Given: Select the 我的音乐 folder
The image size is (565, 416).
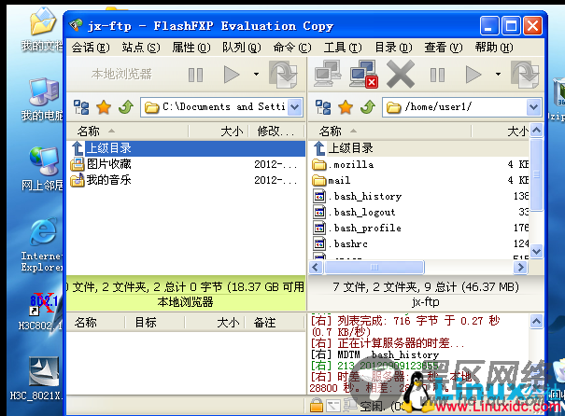Looking at the screenshot, I should click(186, 180).
